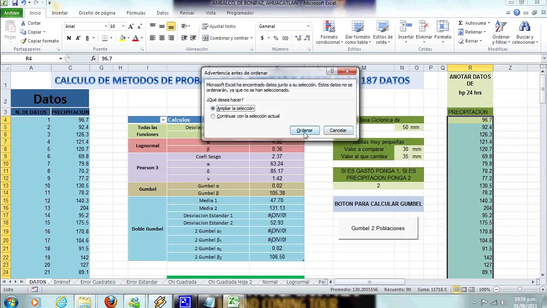Click the Ordenar button in the warning dialog
The image size is (547, 308).
305,130
